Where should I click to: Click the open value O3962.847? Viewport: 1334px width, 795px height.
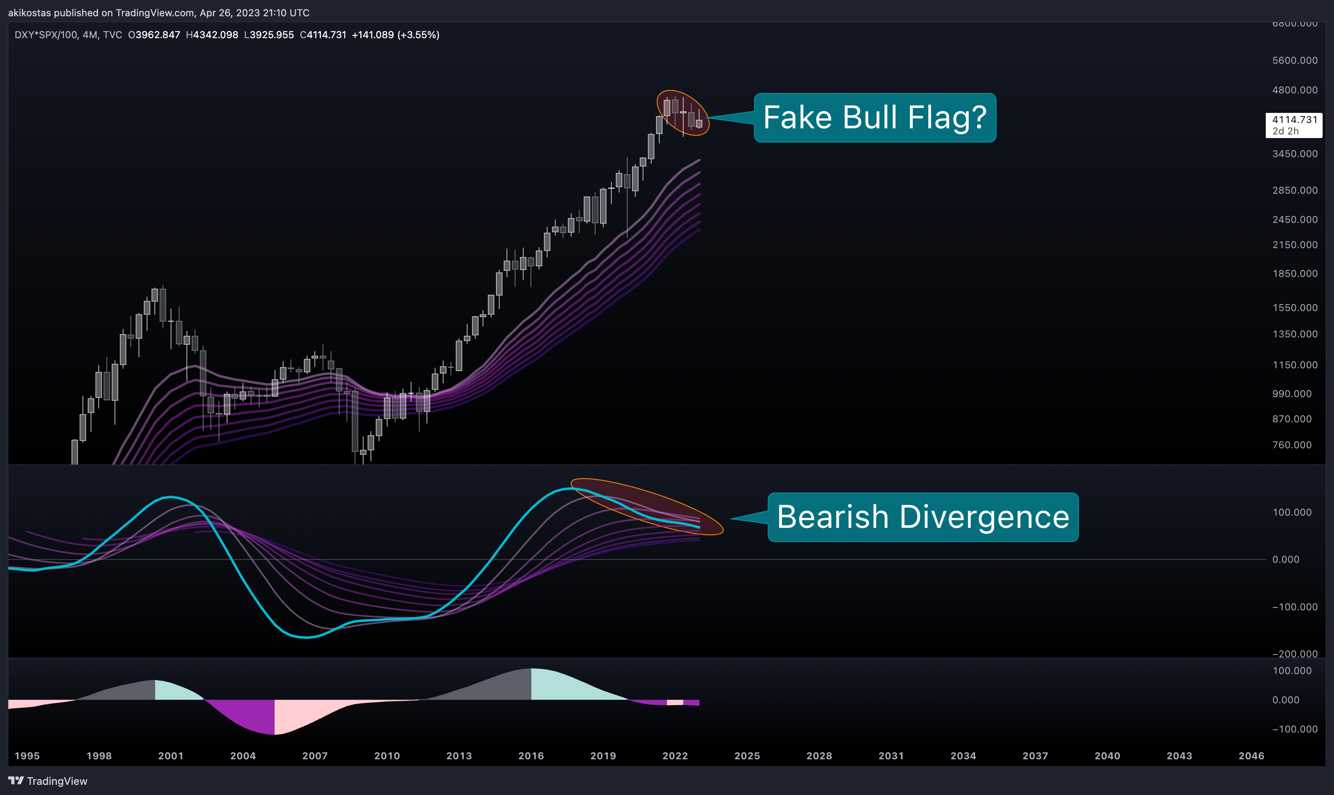tap(154, 35)
